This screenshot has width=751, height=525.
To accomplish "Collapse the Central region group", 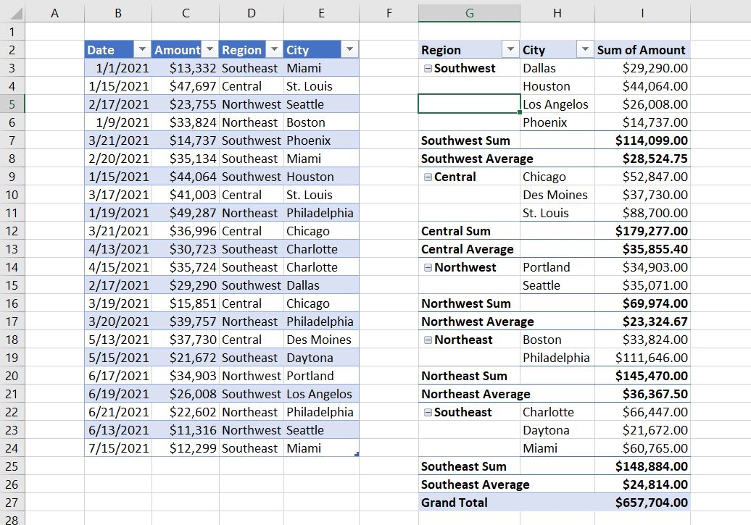I will click(x=428, y=177).
